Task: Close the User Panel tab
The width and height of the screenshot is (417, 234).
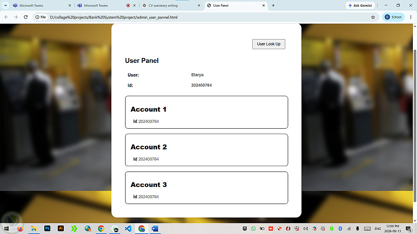Action: click(264, 5)
